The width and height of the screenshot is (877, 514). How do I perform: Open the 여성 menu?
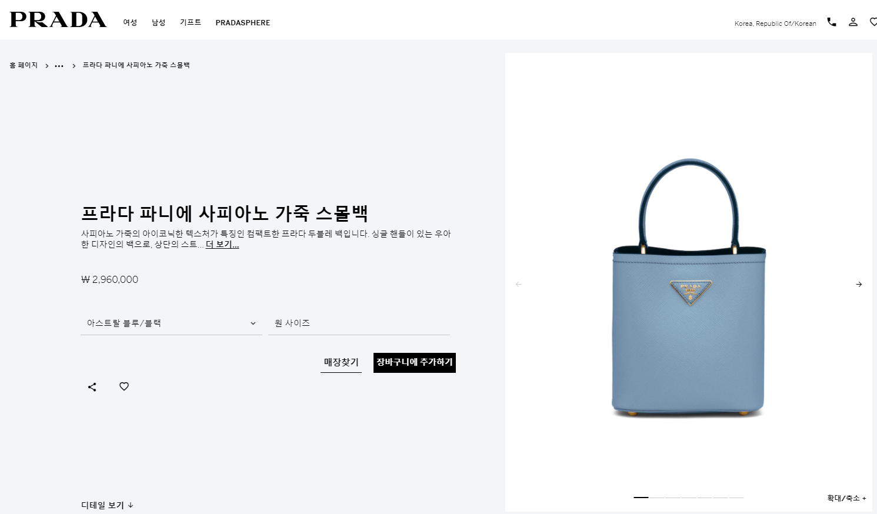pos(130,22)
